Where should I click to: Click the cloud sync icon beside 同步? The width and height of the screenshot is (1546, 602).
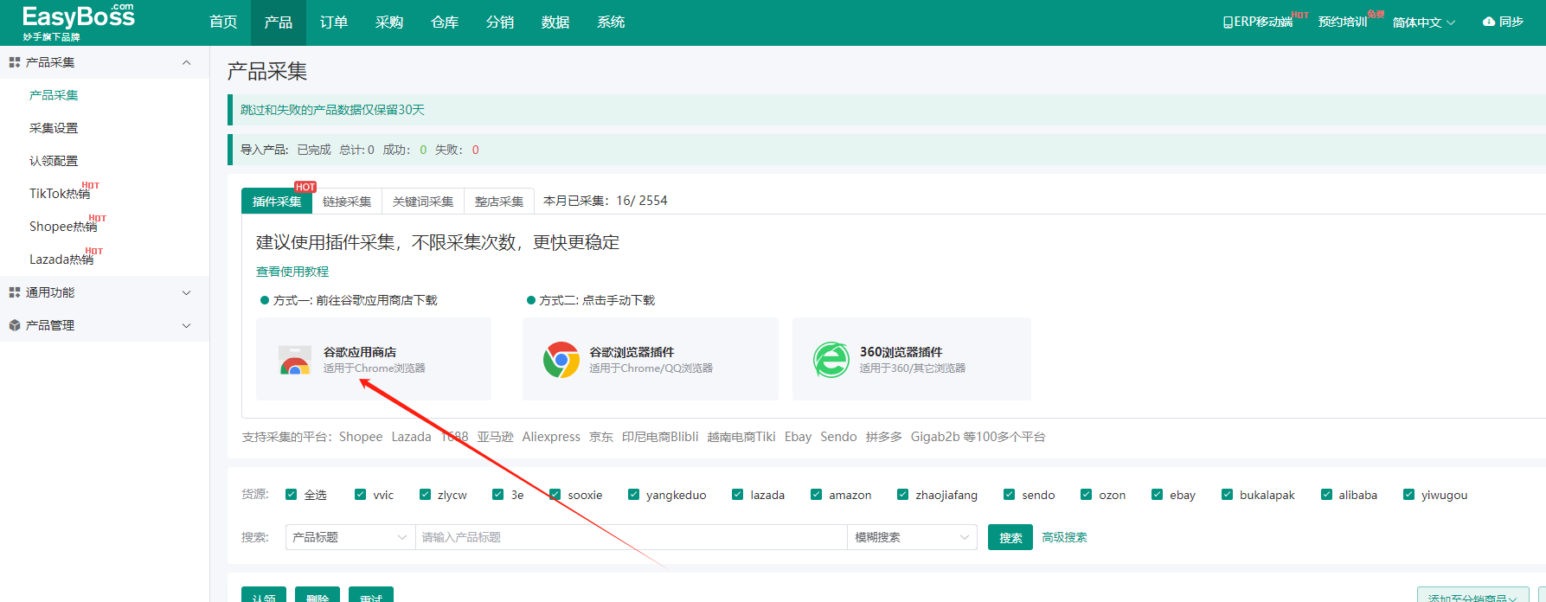[x=1488, y=22]
